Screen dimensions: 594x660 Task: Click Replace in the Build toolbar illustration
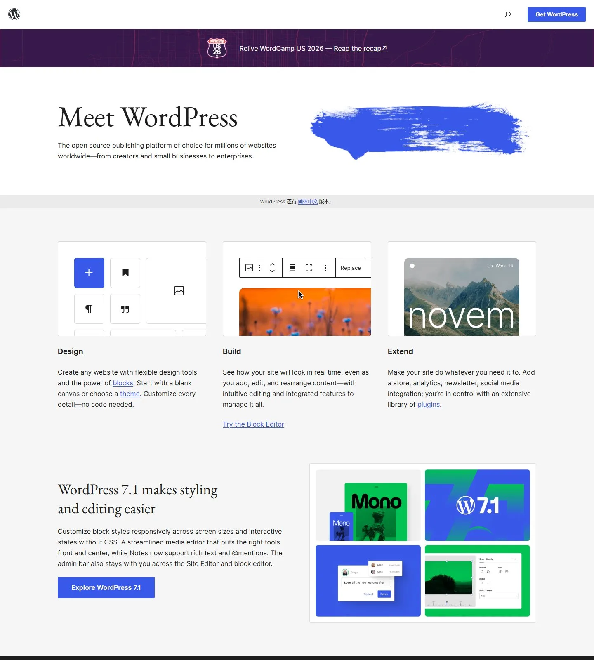coord(351,268)
